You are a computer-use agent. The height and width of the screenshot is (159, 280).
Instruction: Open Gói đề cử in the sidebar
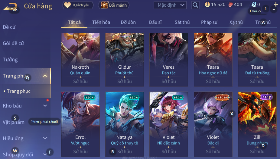[13, 43]
